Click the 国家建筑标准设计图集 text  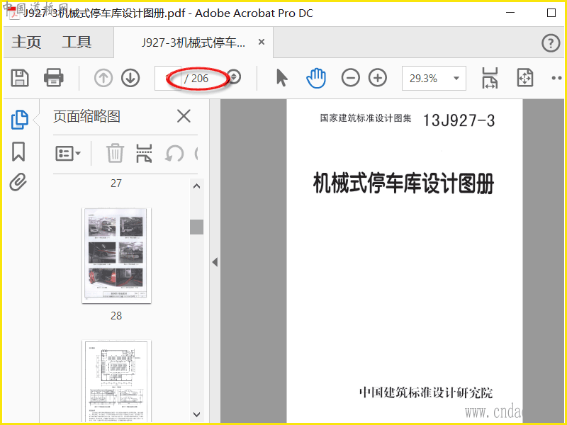[366, 118]
